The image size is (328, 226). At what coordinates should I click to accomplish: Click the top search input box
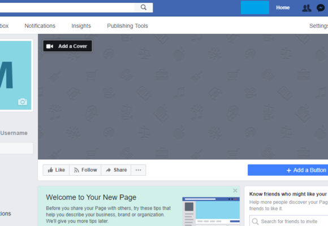(67, 7)
